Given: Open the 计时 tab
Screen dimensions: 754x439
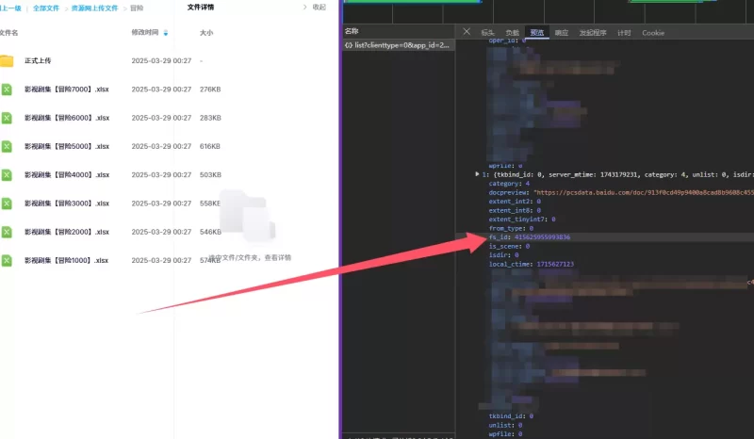Looking at the screenshot, I should [624, 33].
